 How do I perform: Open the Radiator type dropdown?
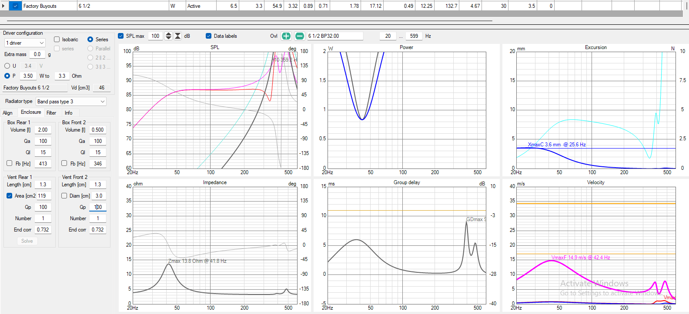tap(71, 102)
